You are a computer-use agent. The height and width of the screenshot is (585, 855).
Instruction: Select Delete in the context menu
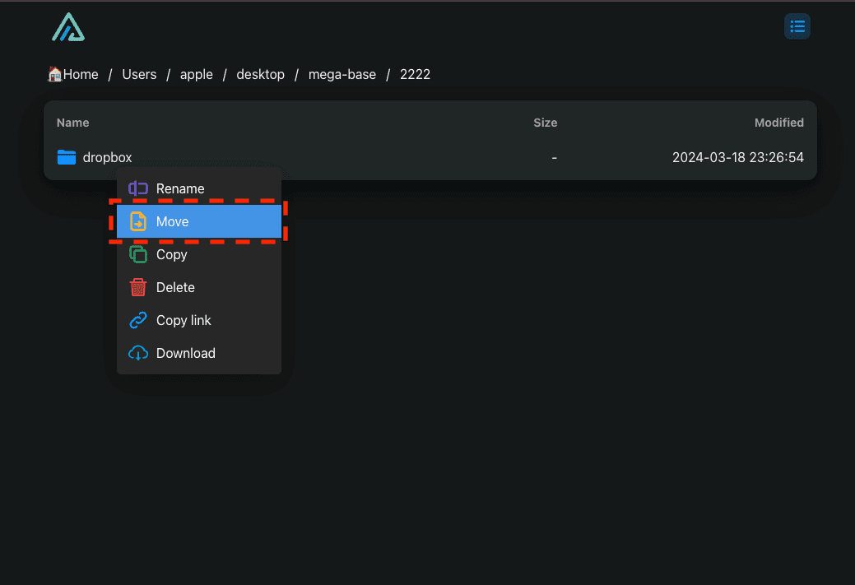(199, 287)
